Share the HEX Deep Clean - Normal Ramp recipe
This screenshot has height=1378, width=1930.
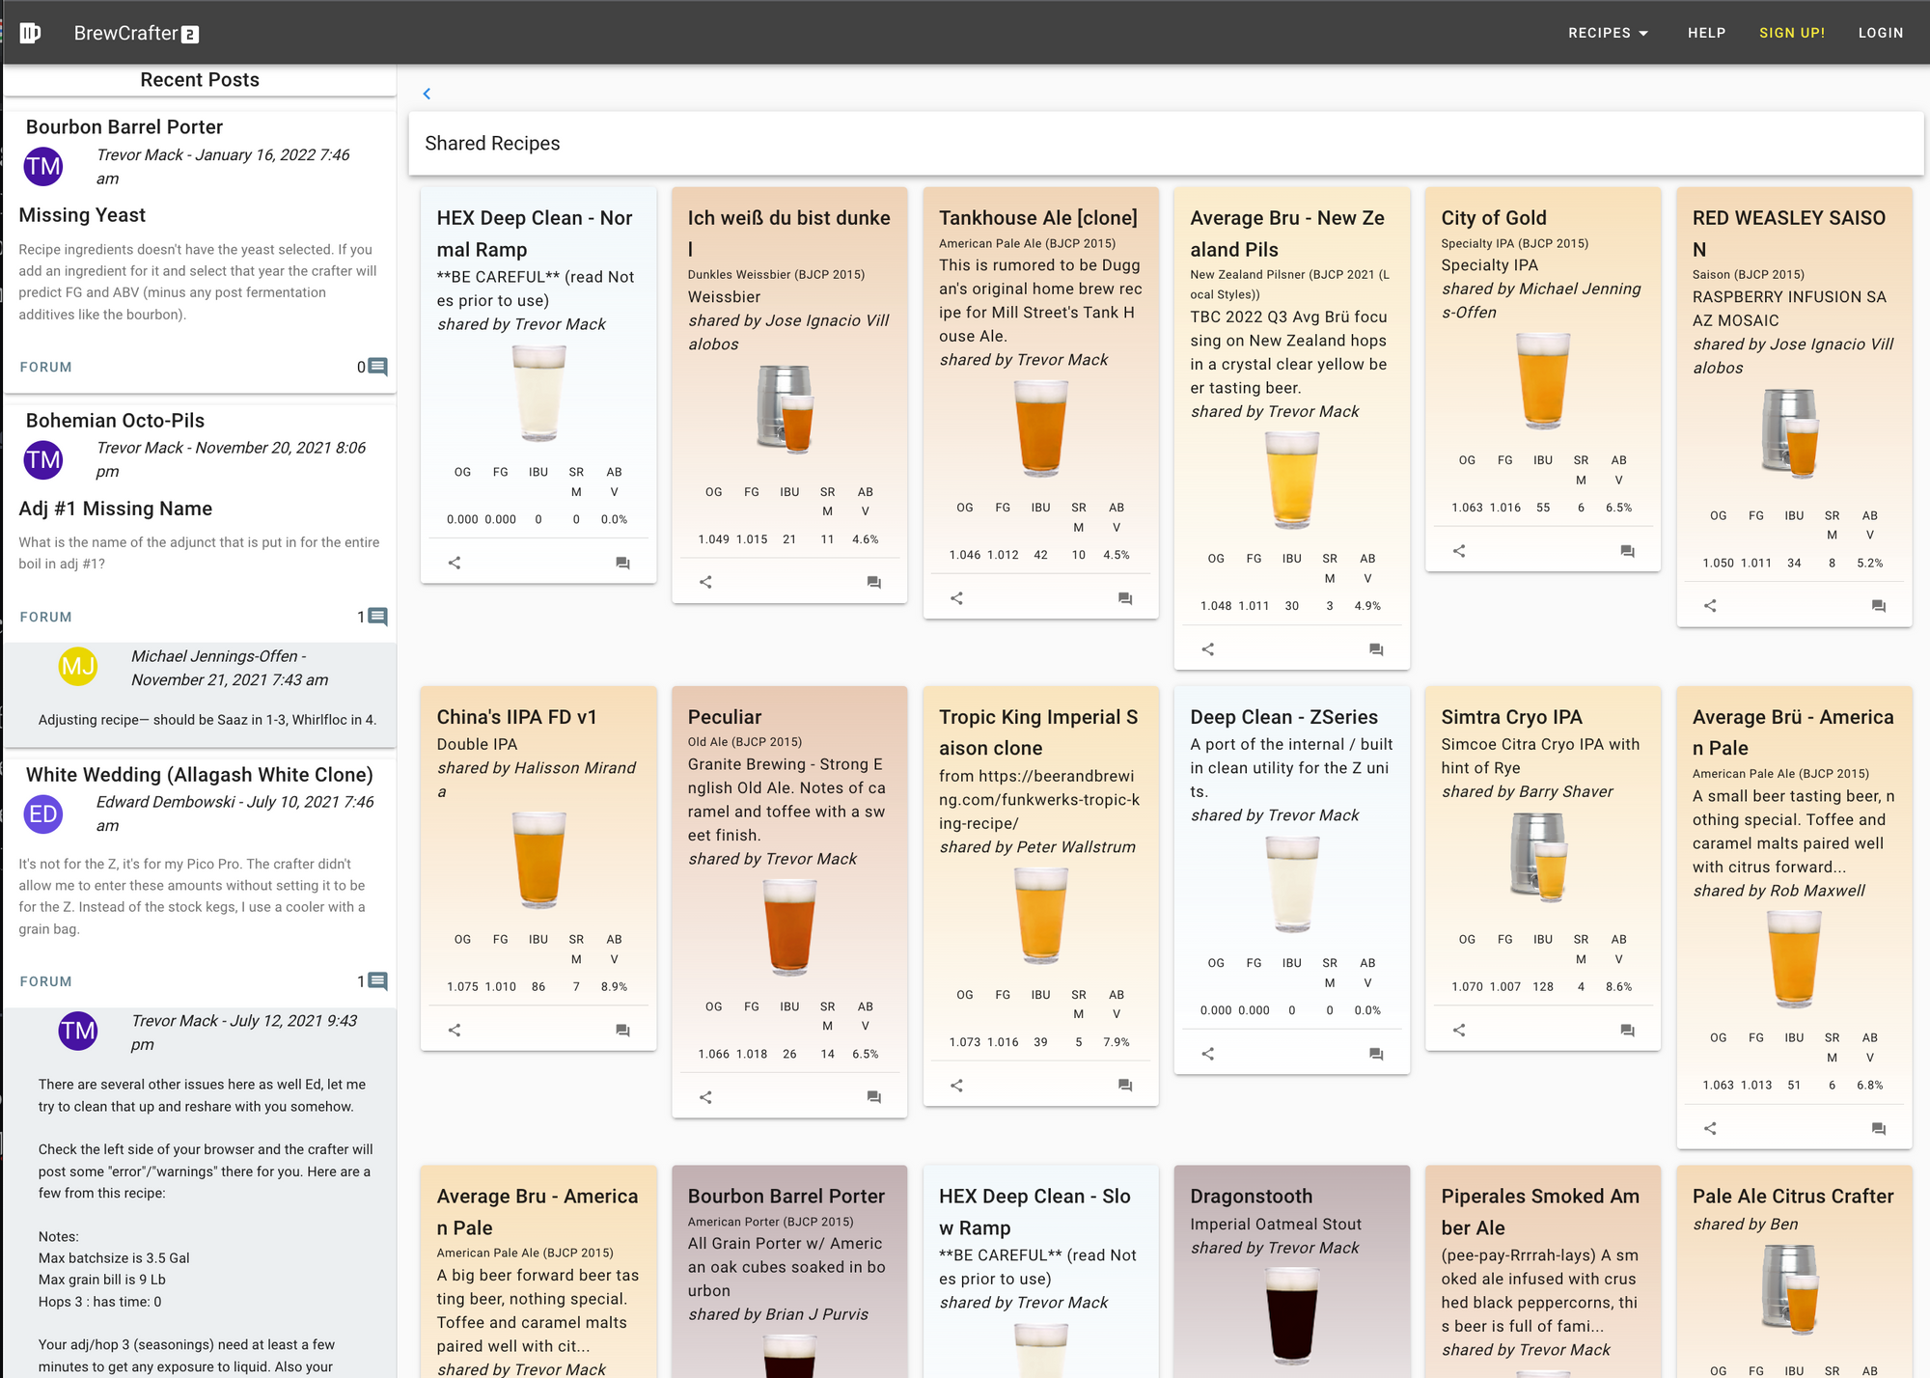tap(455, 563)
